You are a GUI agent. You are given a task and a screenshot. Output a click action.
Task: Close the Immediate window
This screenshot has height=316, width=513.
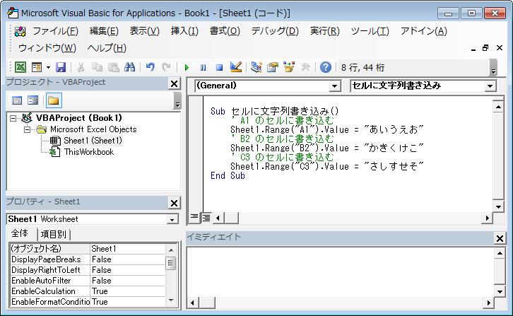pos(500,238)
